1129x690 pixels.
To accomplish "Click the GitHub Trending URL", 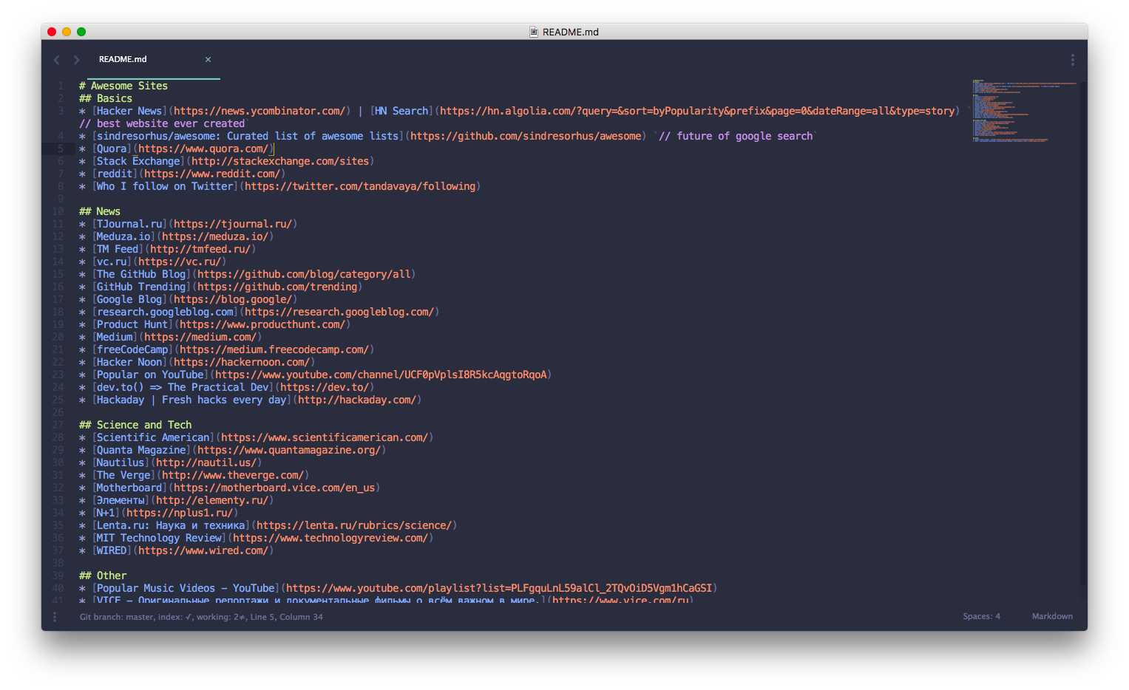I will (x=277, y=287).
